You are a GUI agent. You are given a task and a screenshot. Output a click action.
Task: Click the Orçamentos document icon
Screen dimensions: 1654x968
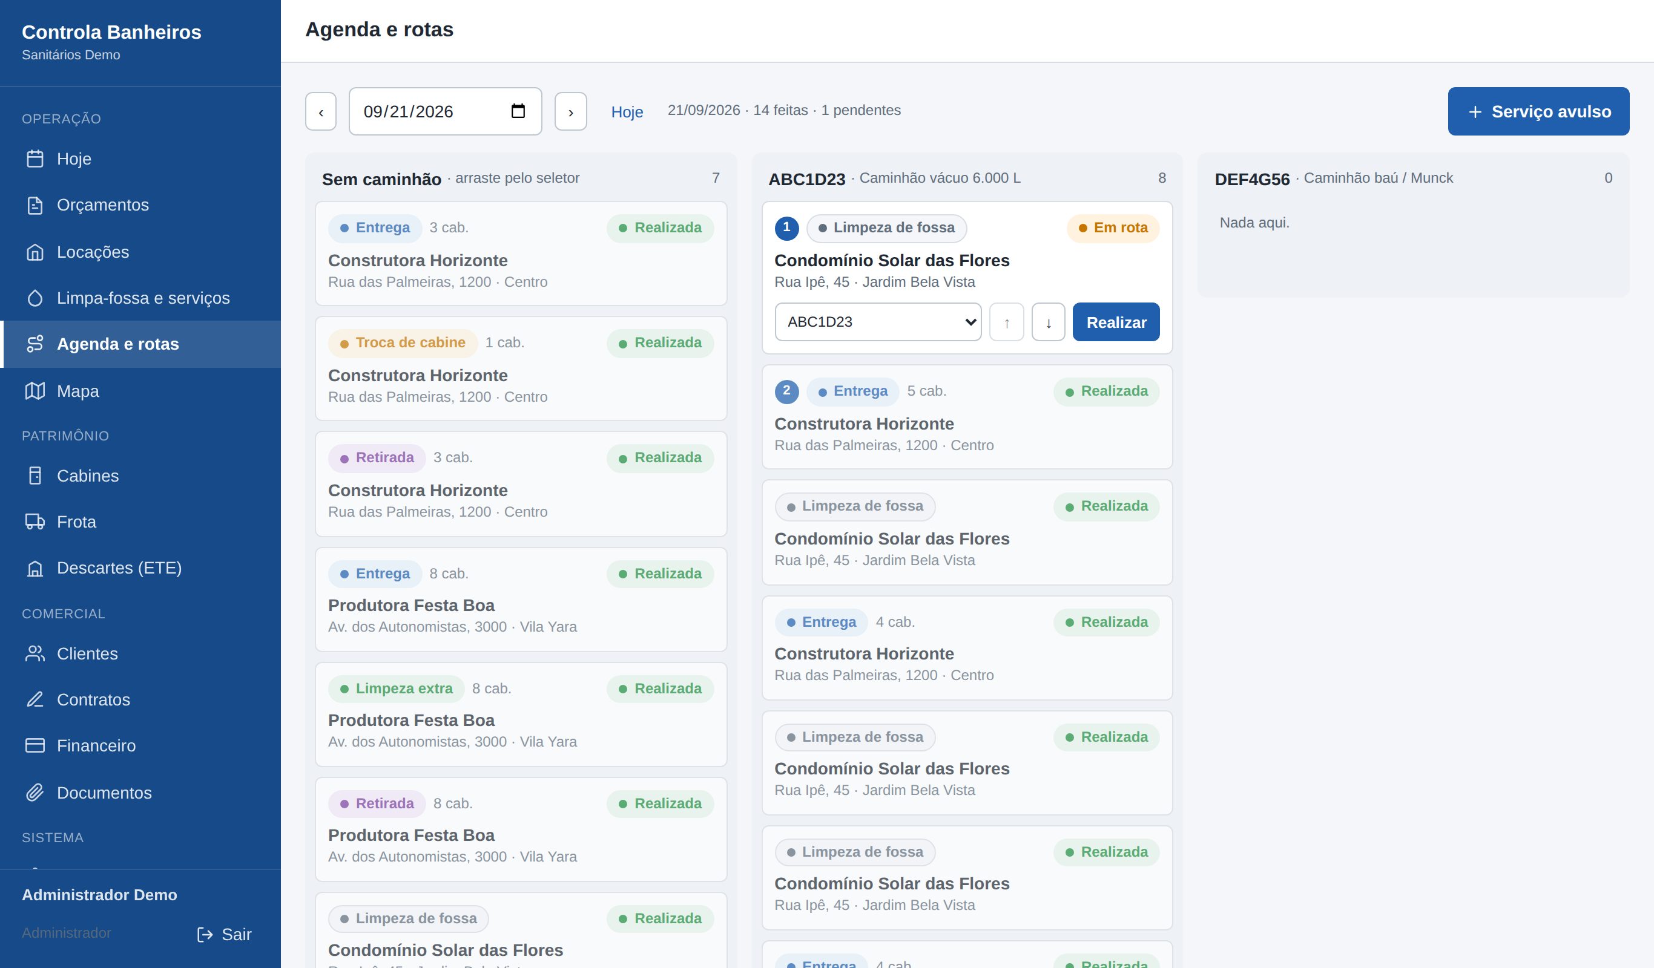(35, 205)
